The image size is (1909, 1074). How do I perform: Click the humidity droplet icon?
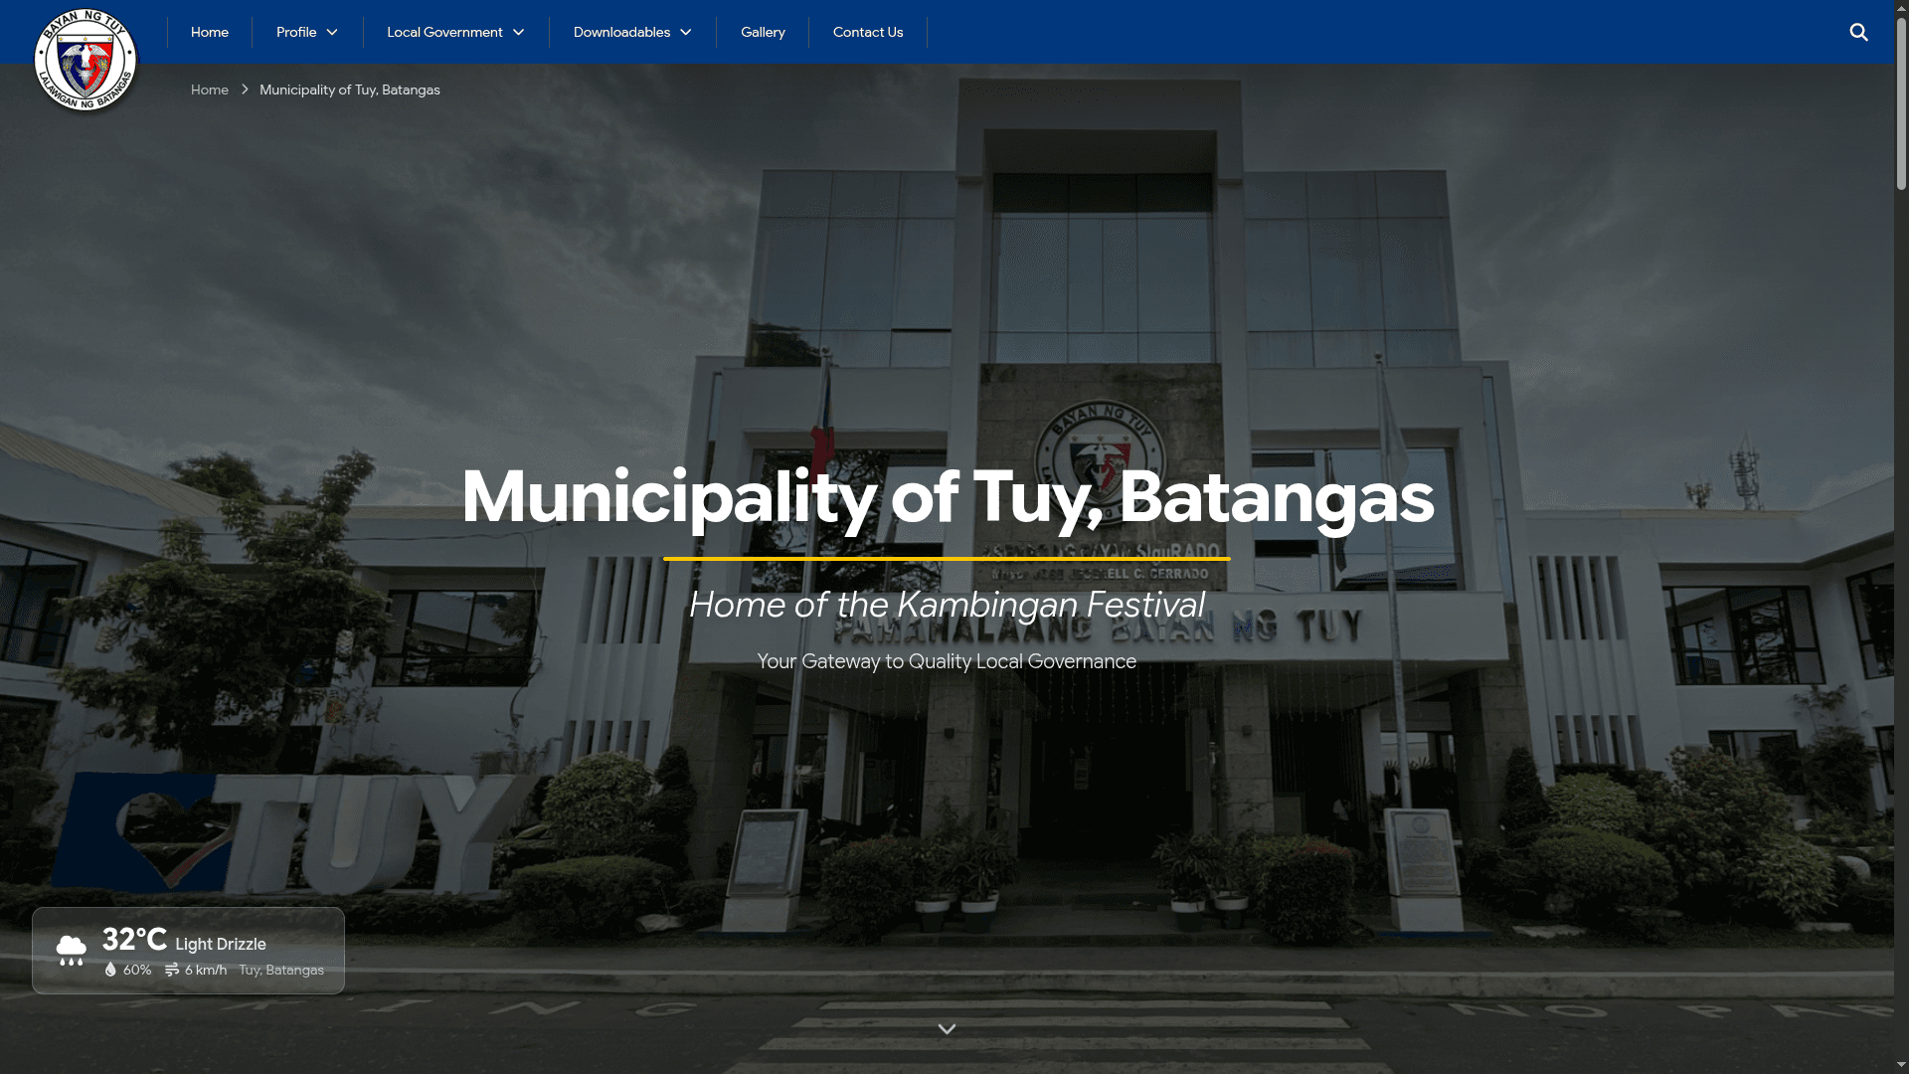coord(110,970)
